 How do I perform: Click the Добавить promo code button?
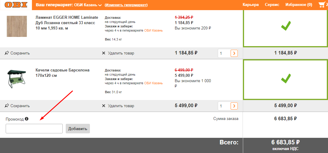pyautogui.click(x=78, y=129)
